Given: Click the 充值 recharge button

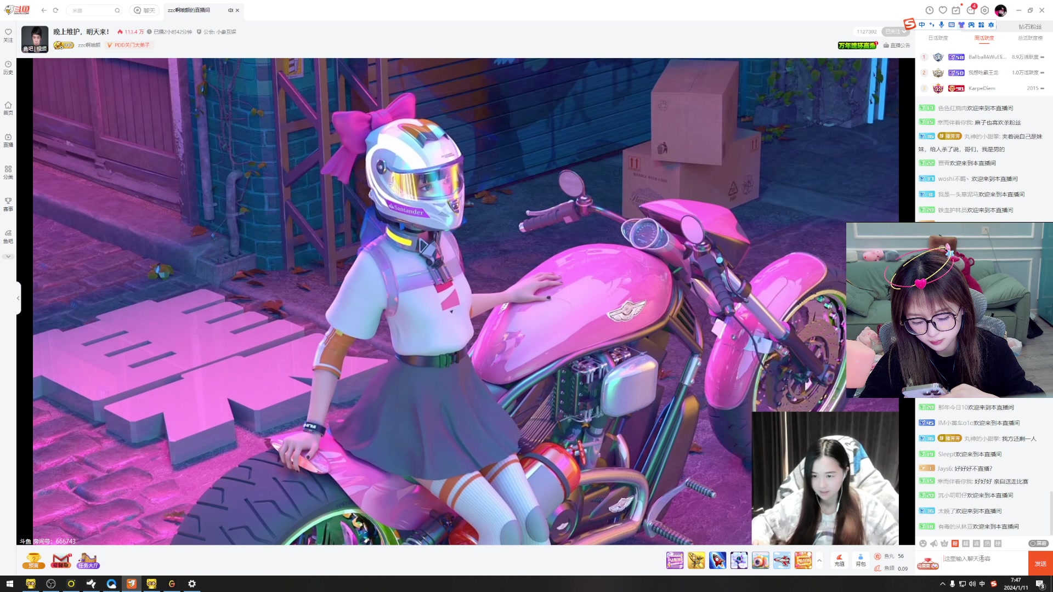Looking at the screenshot, I should tap(839, 560).
